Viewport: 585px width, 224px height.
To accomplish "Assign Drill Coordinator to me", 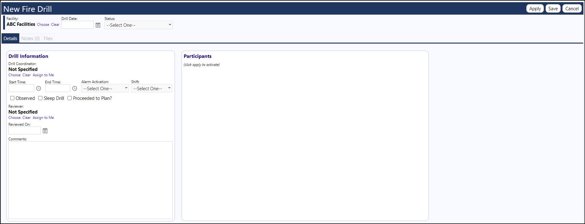I will [43, 75].
